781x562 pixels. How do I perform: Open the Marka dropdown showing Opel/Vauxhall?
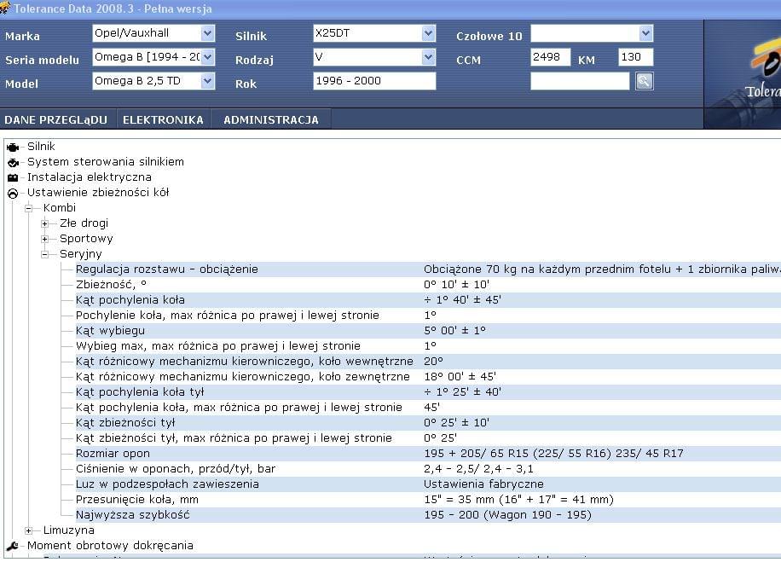[208, 33]
